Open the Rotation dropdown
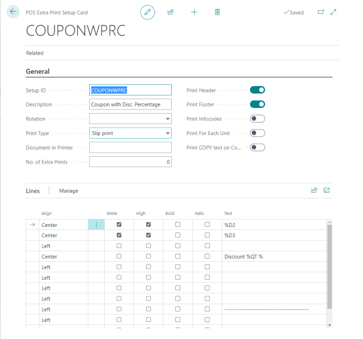363x339 pixels. tap(130, 119)
